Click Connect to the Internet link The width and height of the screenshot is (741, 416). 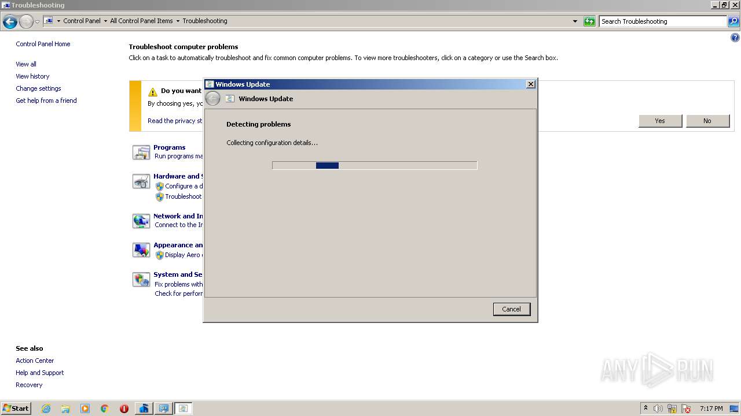179,225
